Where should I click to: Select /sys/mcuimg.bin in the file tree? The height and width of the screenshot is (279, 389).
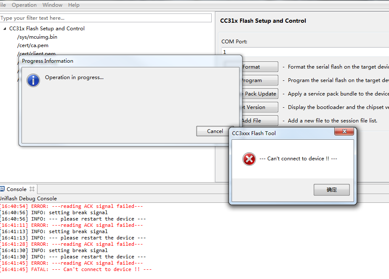(x=37, y=37)
